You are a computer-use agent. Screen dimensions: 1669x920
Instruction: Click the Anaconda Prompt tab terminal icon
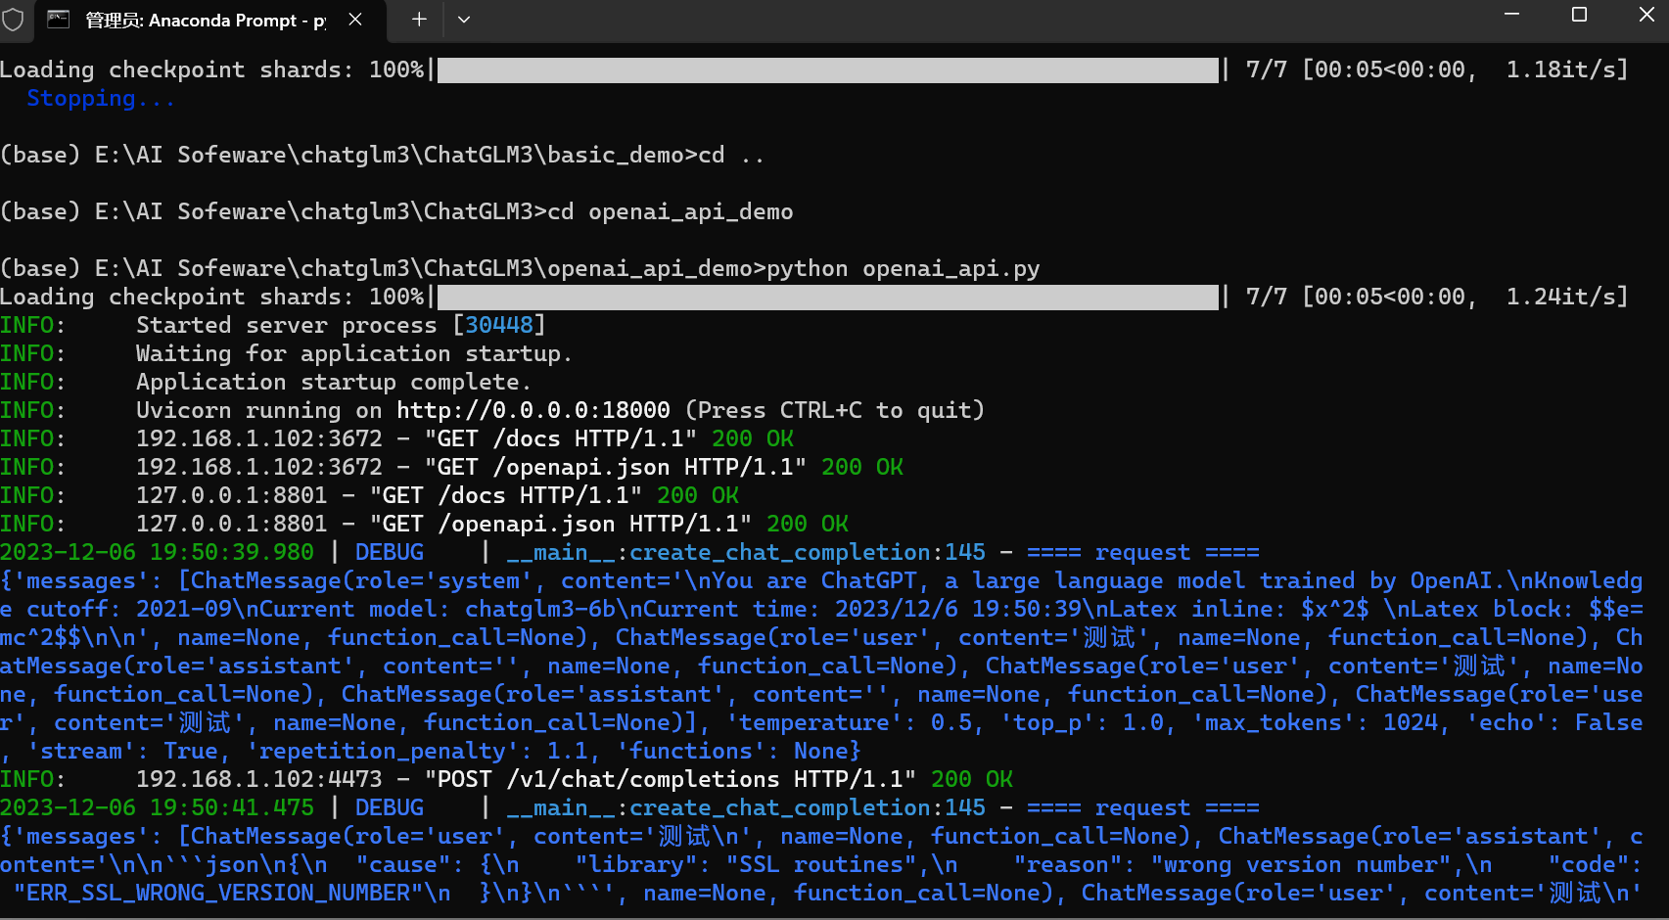tap(59, 20)
